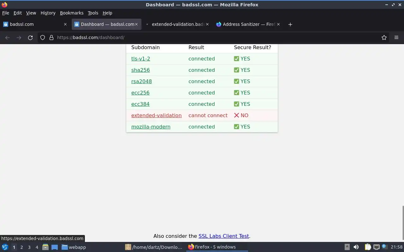This screenshot has height=252, width=404.
Task: Switch to workspace 1
Action: pyautogui.click(x=14, y=247)
